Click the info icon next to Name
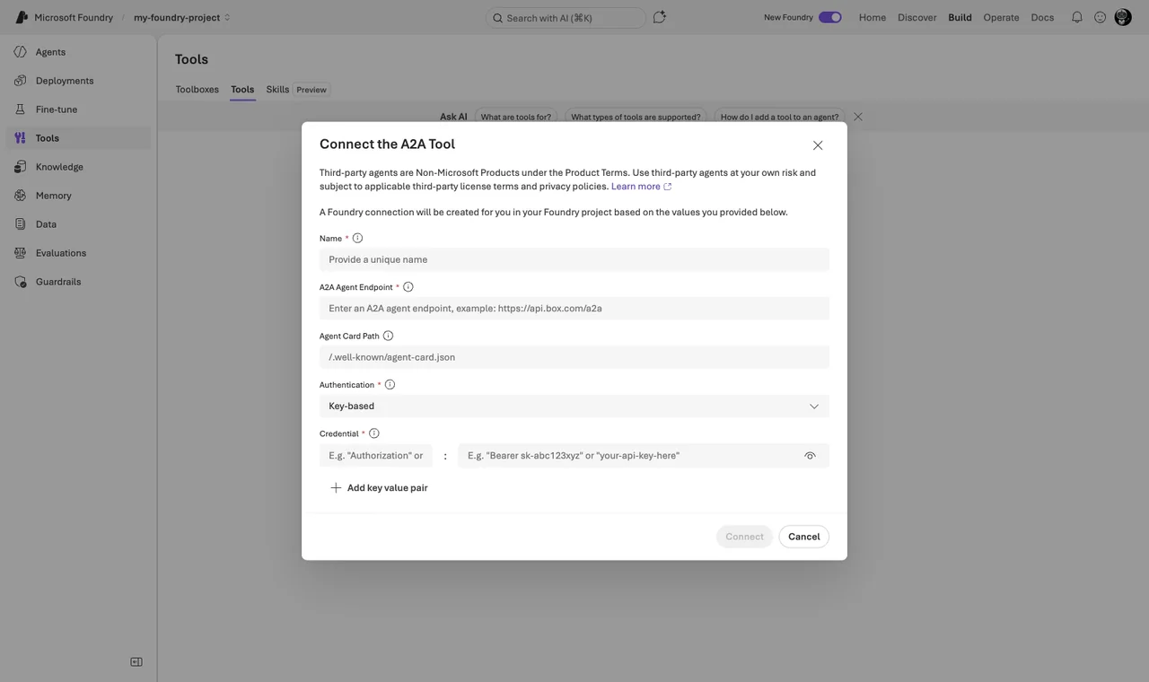Viewport: 1149px width, 682px height. coord(357,238)
